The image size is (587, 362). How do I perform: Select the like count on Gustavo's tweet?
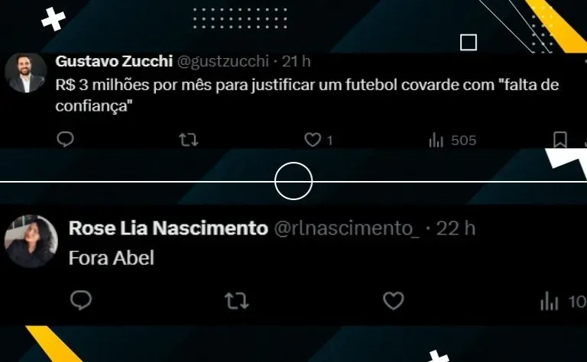329,141
